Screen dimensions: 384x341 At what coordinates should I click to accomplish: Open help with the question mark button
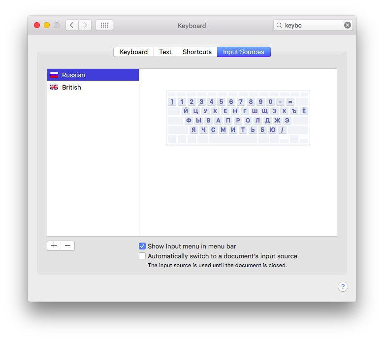tap(343, 287)
